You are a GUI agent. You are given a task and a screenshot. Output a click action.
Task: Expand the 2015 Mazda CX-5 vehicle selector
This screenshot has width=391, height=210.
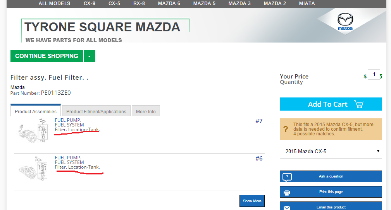click(331, 151)
